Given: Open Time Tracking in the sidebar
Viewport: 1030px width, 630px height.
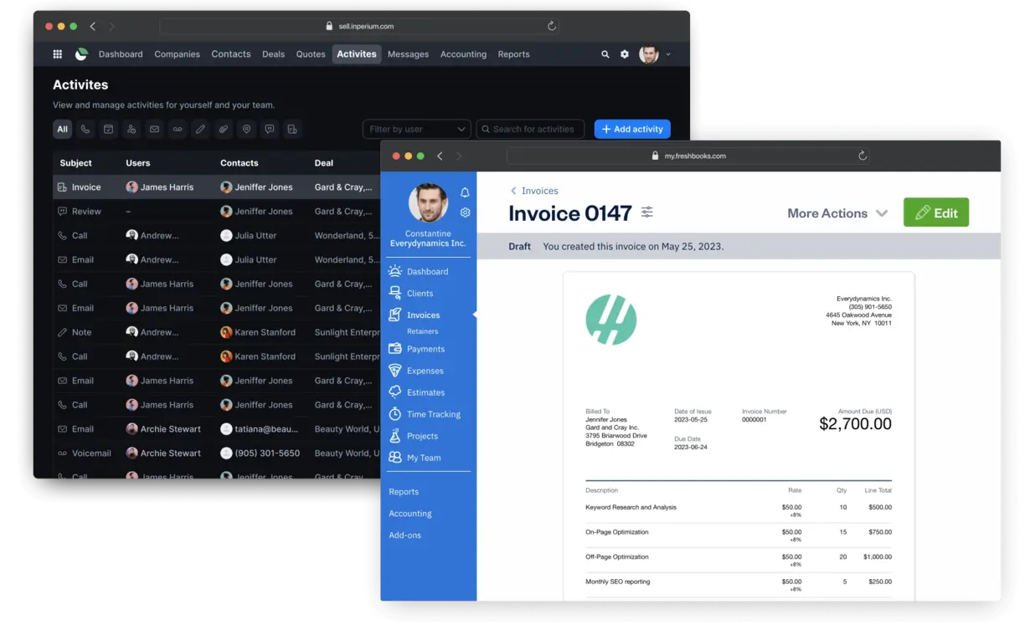Looking at the screenshot, I should point(433,414).
